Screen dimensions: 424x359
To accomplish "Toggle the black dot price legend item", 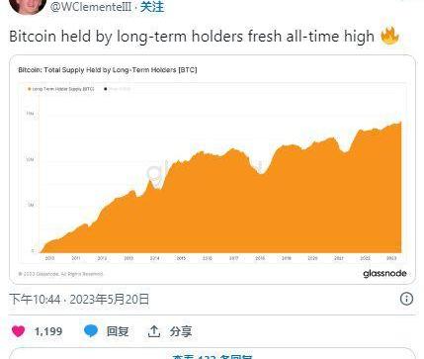I will 118,89.
